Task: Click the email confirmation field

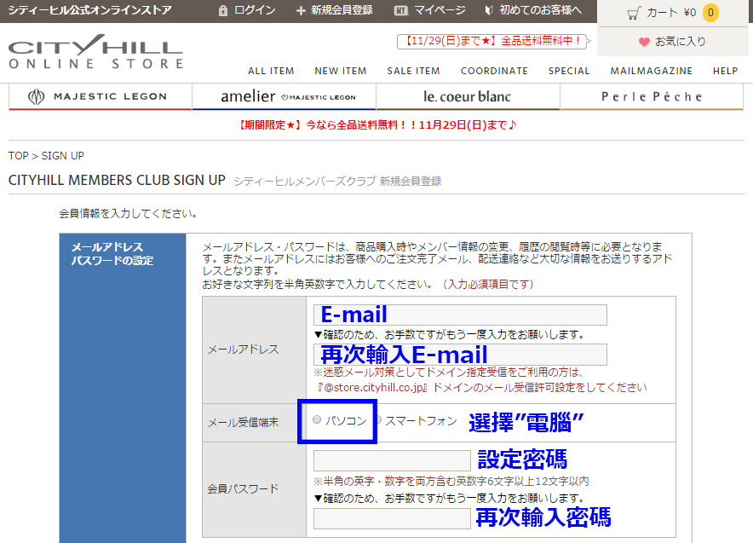Action: [x=460, y=355]
